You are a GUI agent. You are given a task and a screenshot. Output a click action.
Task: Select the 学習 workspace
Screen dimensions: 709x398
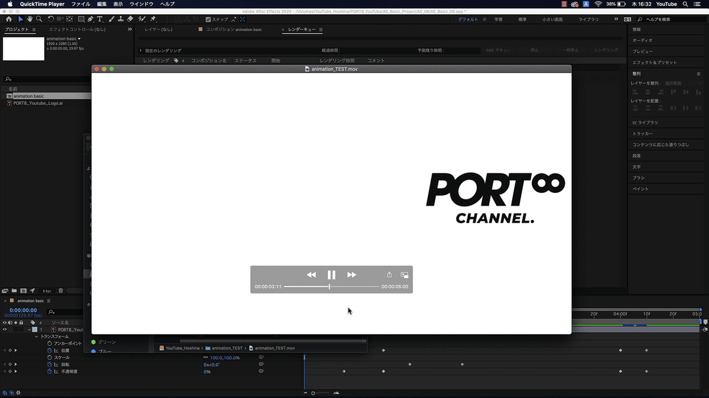point(499,19)
